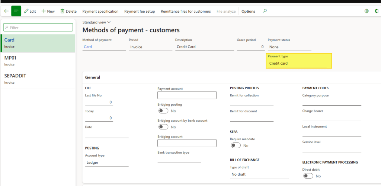Viewport: 381px width, 186px height.
Task: Click Remittance files for customers
Action: tap(186, 11)
